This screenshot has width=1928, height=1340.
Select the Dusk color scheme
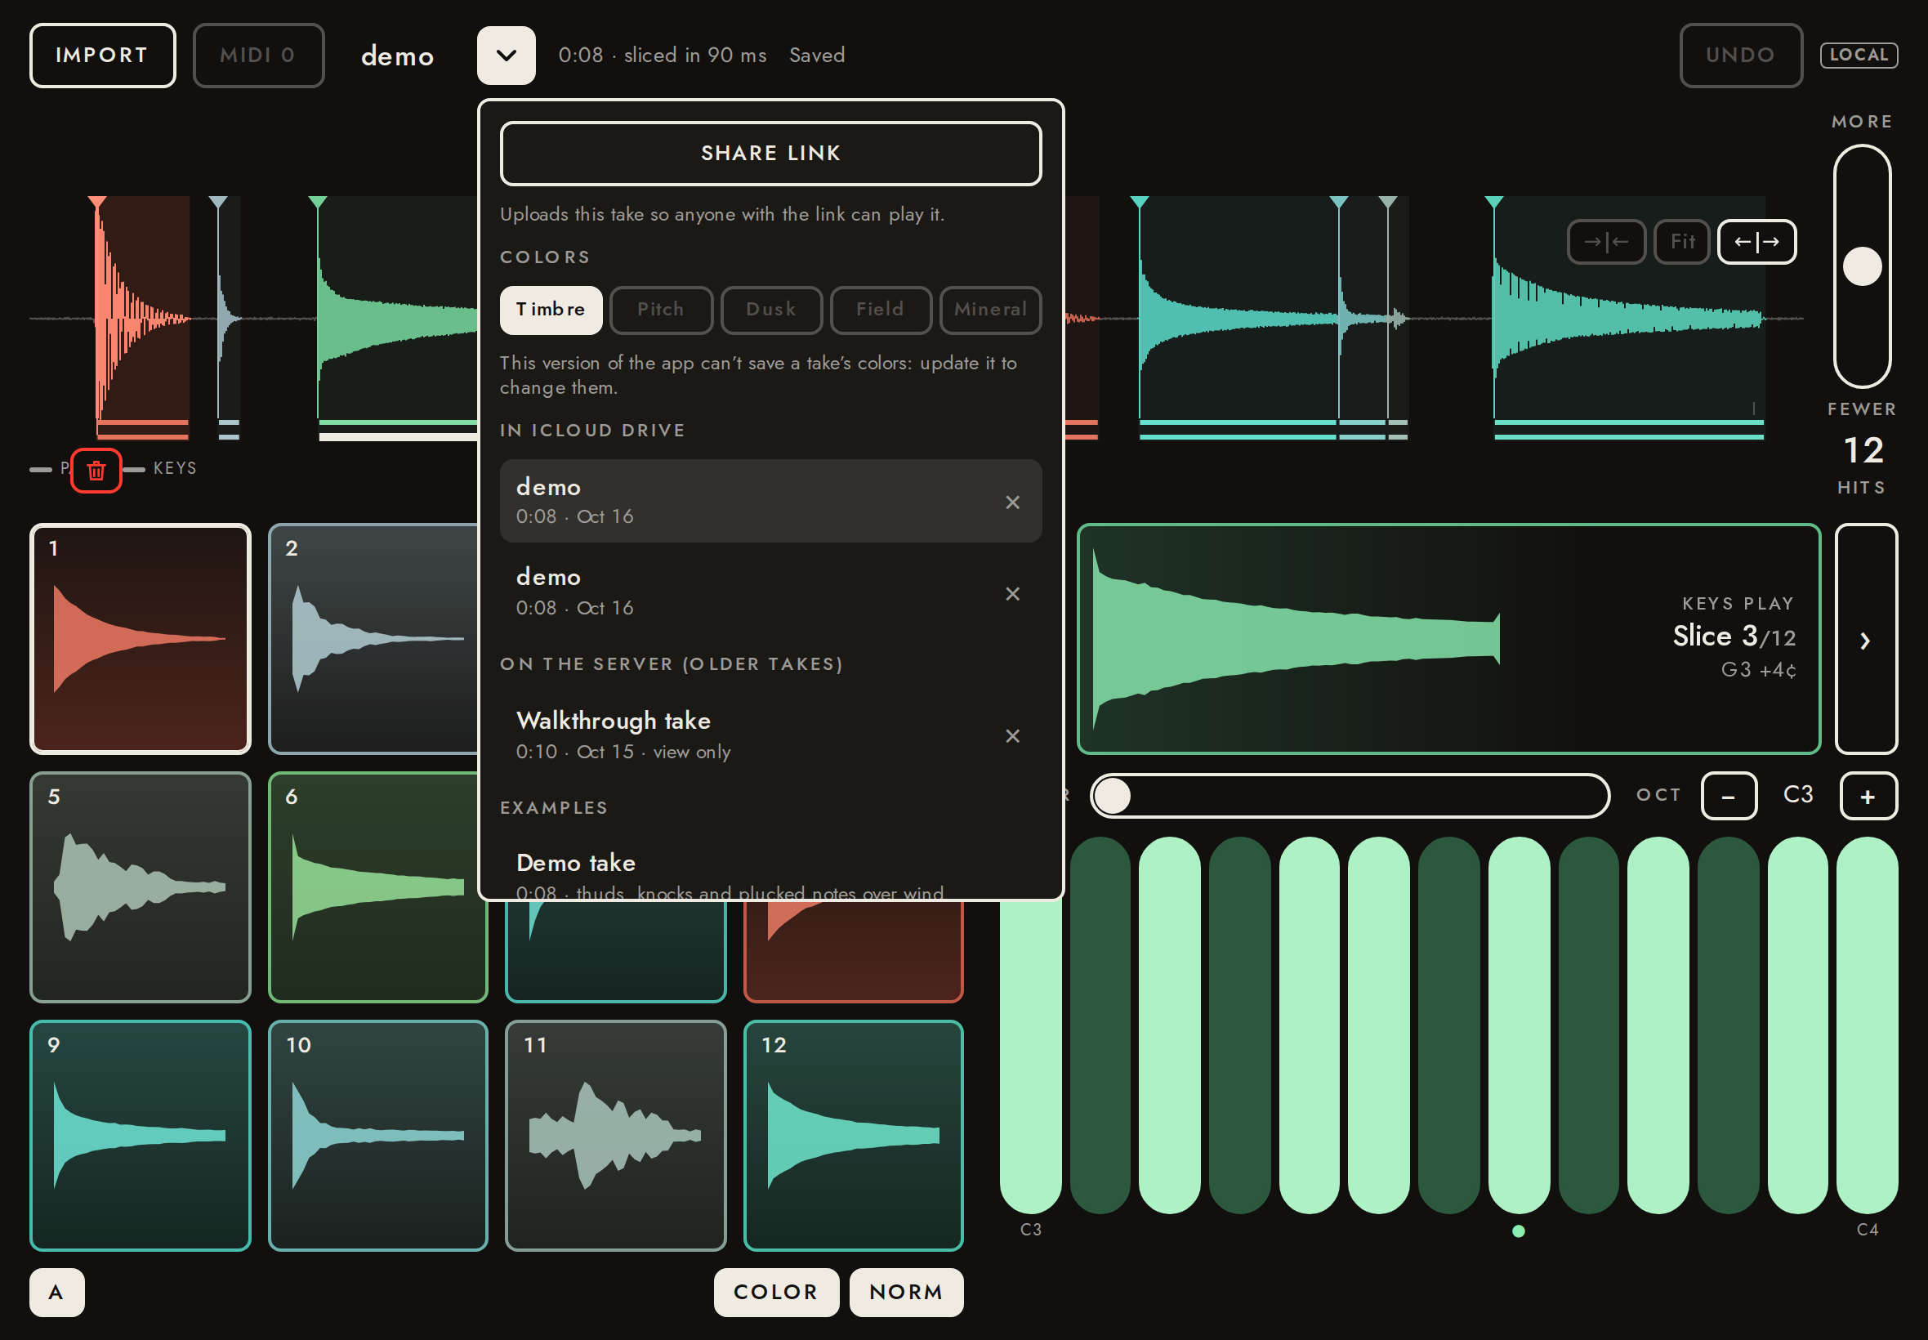(770, 310)
